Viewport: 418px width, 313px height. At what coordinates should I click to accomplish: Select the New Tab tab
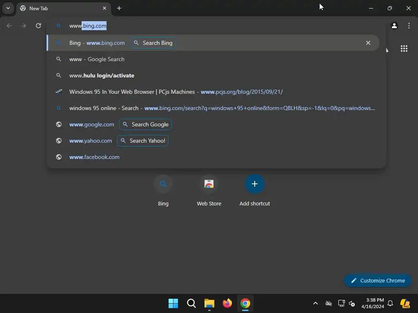(64, 8)
